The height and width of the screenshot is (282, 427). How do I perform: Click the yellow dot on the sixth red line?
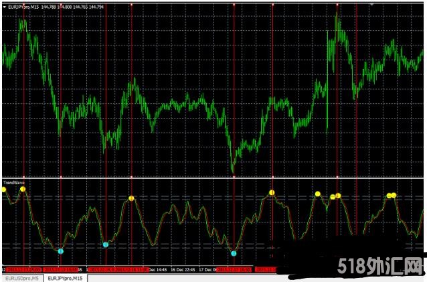272,193
